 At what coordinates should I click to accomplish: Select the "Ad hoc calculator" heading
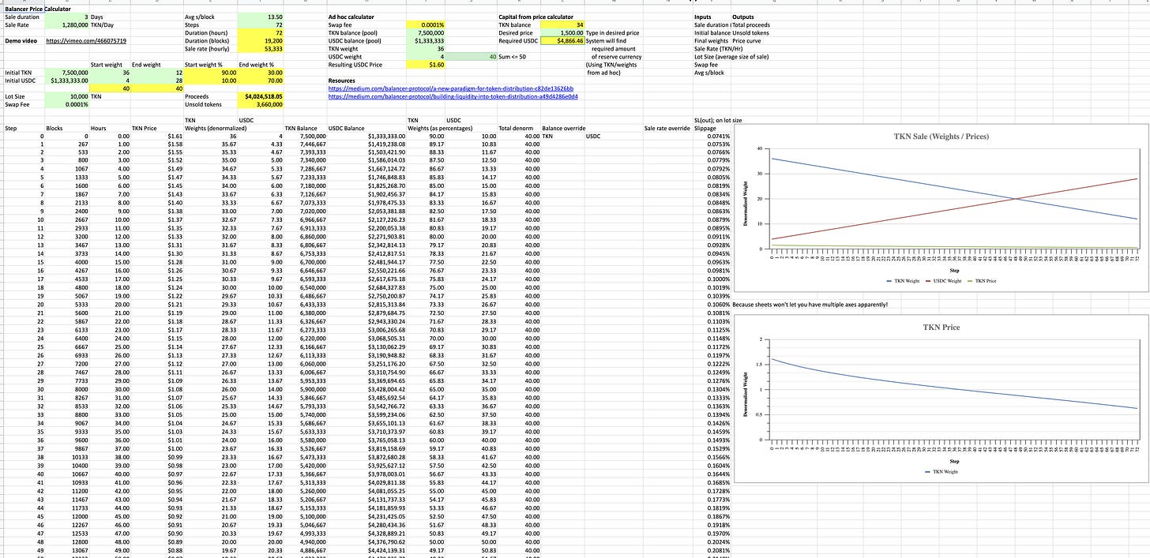coord(351,16)
